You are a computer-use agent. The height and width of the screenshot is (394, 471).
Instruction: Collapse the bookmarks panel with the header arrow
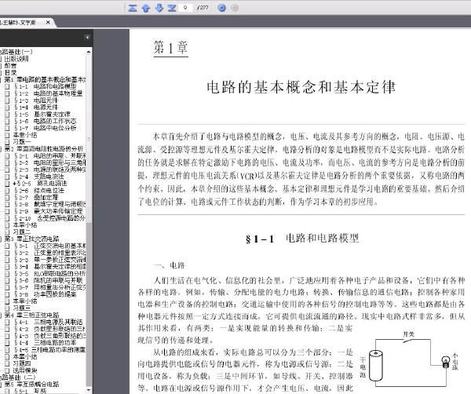pyautogui.click(x=87, y=38)
